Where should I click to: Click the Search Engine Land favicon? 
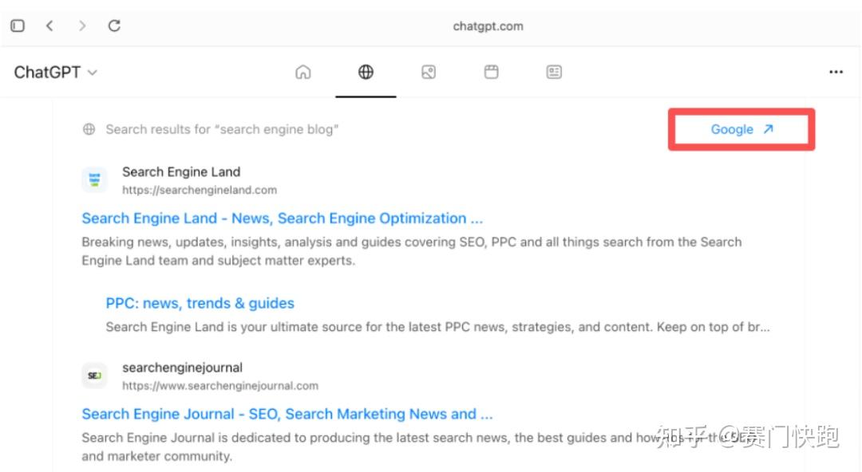[x=94, y=179]
